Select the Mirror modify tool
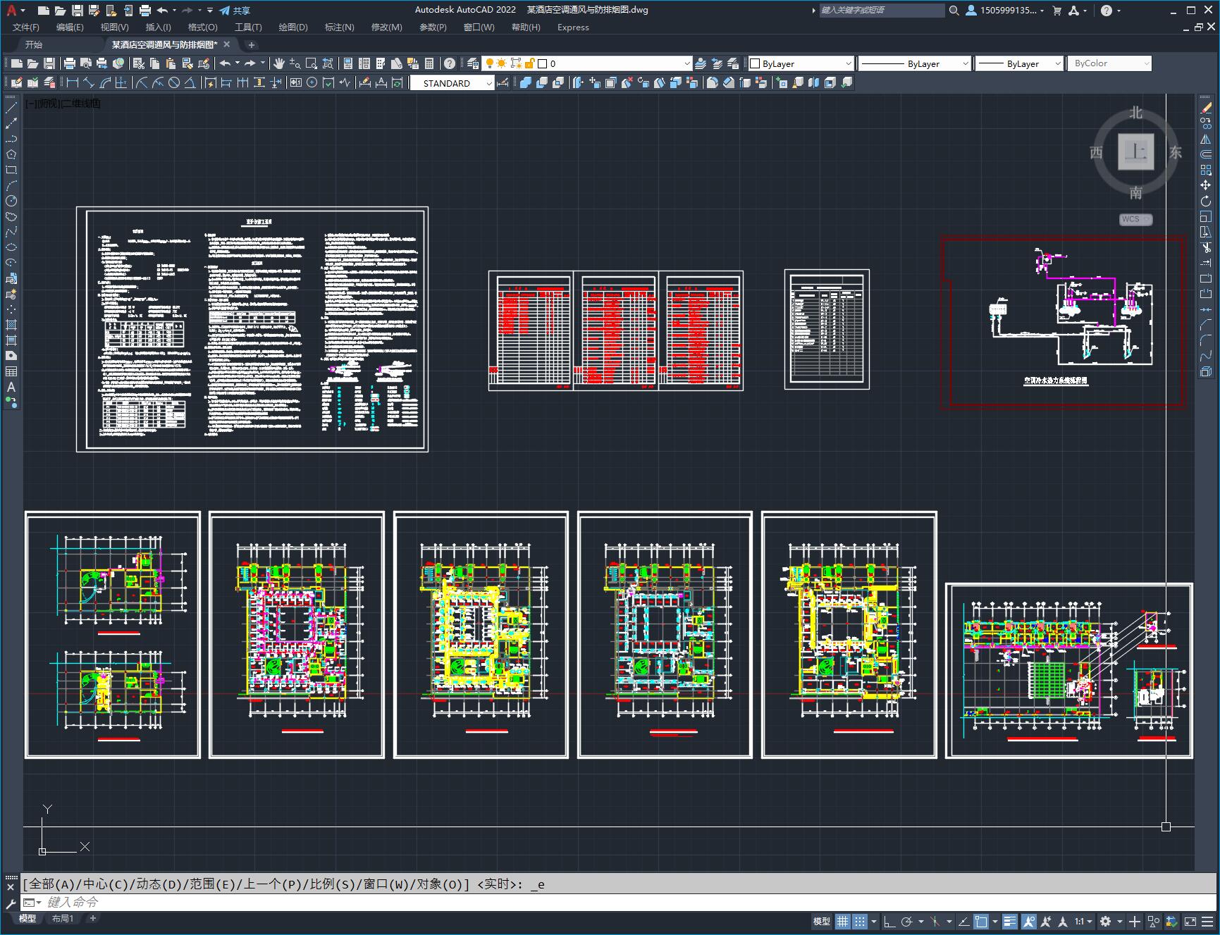The width and height of the screenshot is (1220, 935). pyautogui.click(x=1206, y=139)
